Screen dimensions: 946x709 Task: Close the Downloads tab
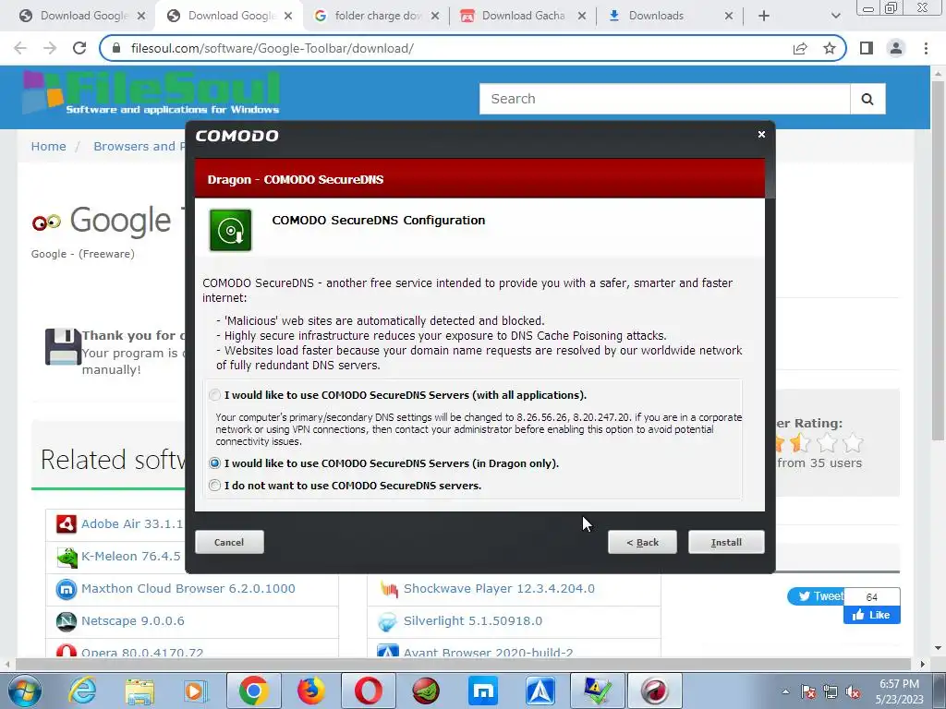pos(729,16)
